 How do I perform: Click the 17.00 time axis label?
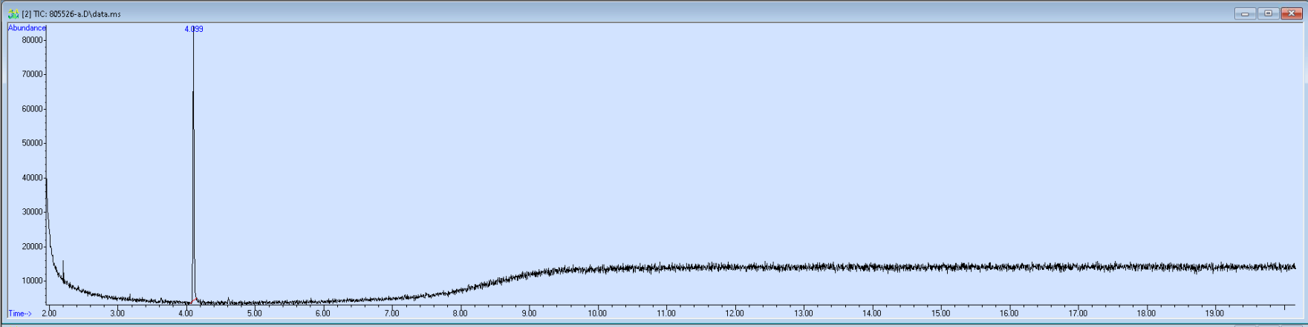click(x=1078, y=314)
